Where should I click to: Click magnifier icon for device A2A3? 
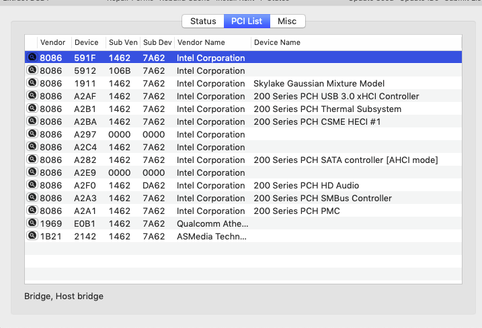pos(32,198)
